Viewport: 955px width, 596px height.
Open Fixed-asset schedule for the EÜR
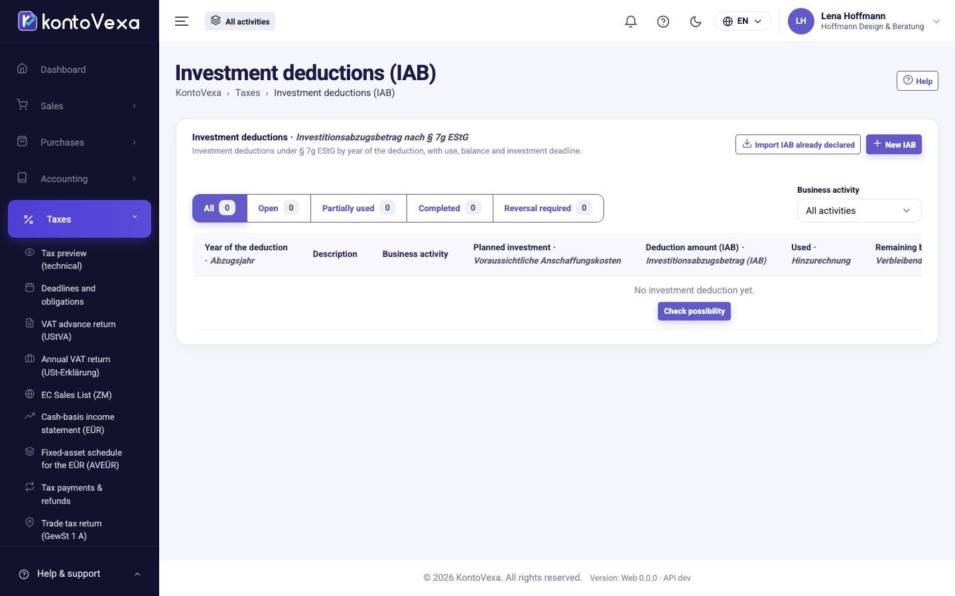82,459
